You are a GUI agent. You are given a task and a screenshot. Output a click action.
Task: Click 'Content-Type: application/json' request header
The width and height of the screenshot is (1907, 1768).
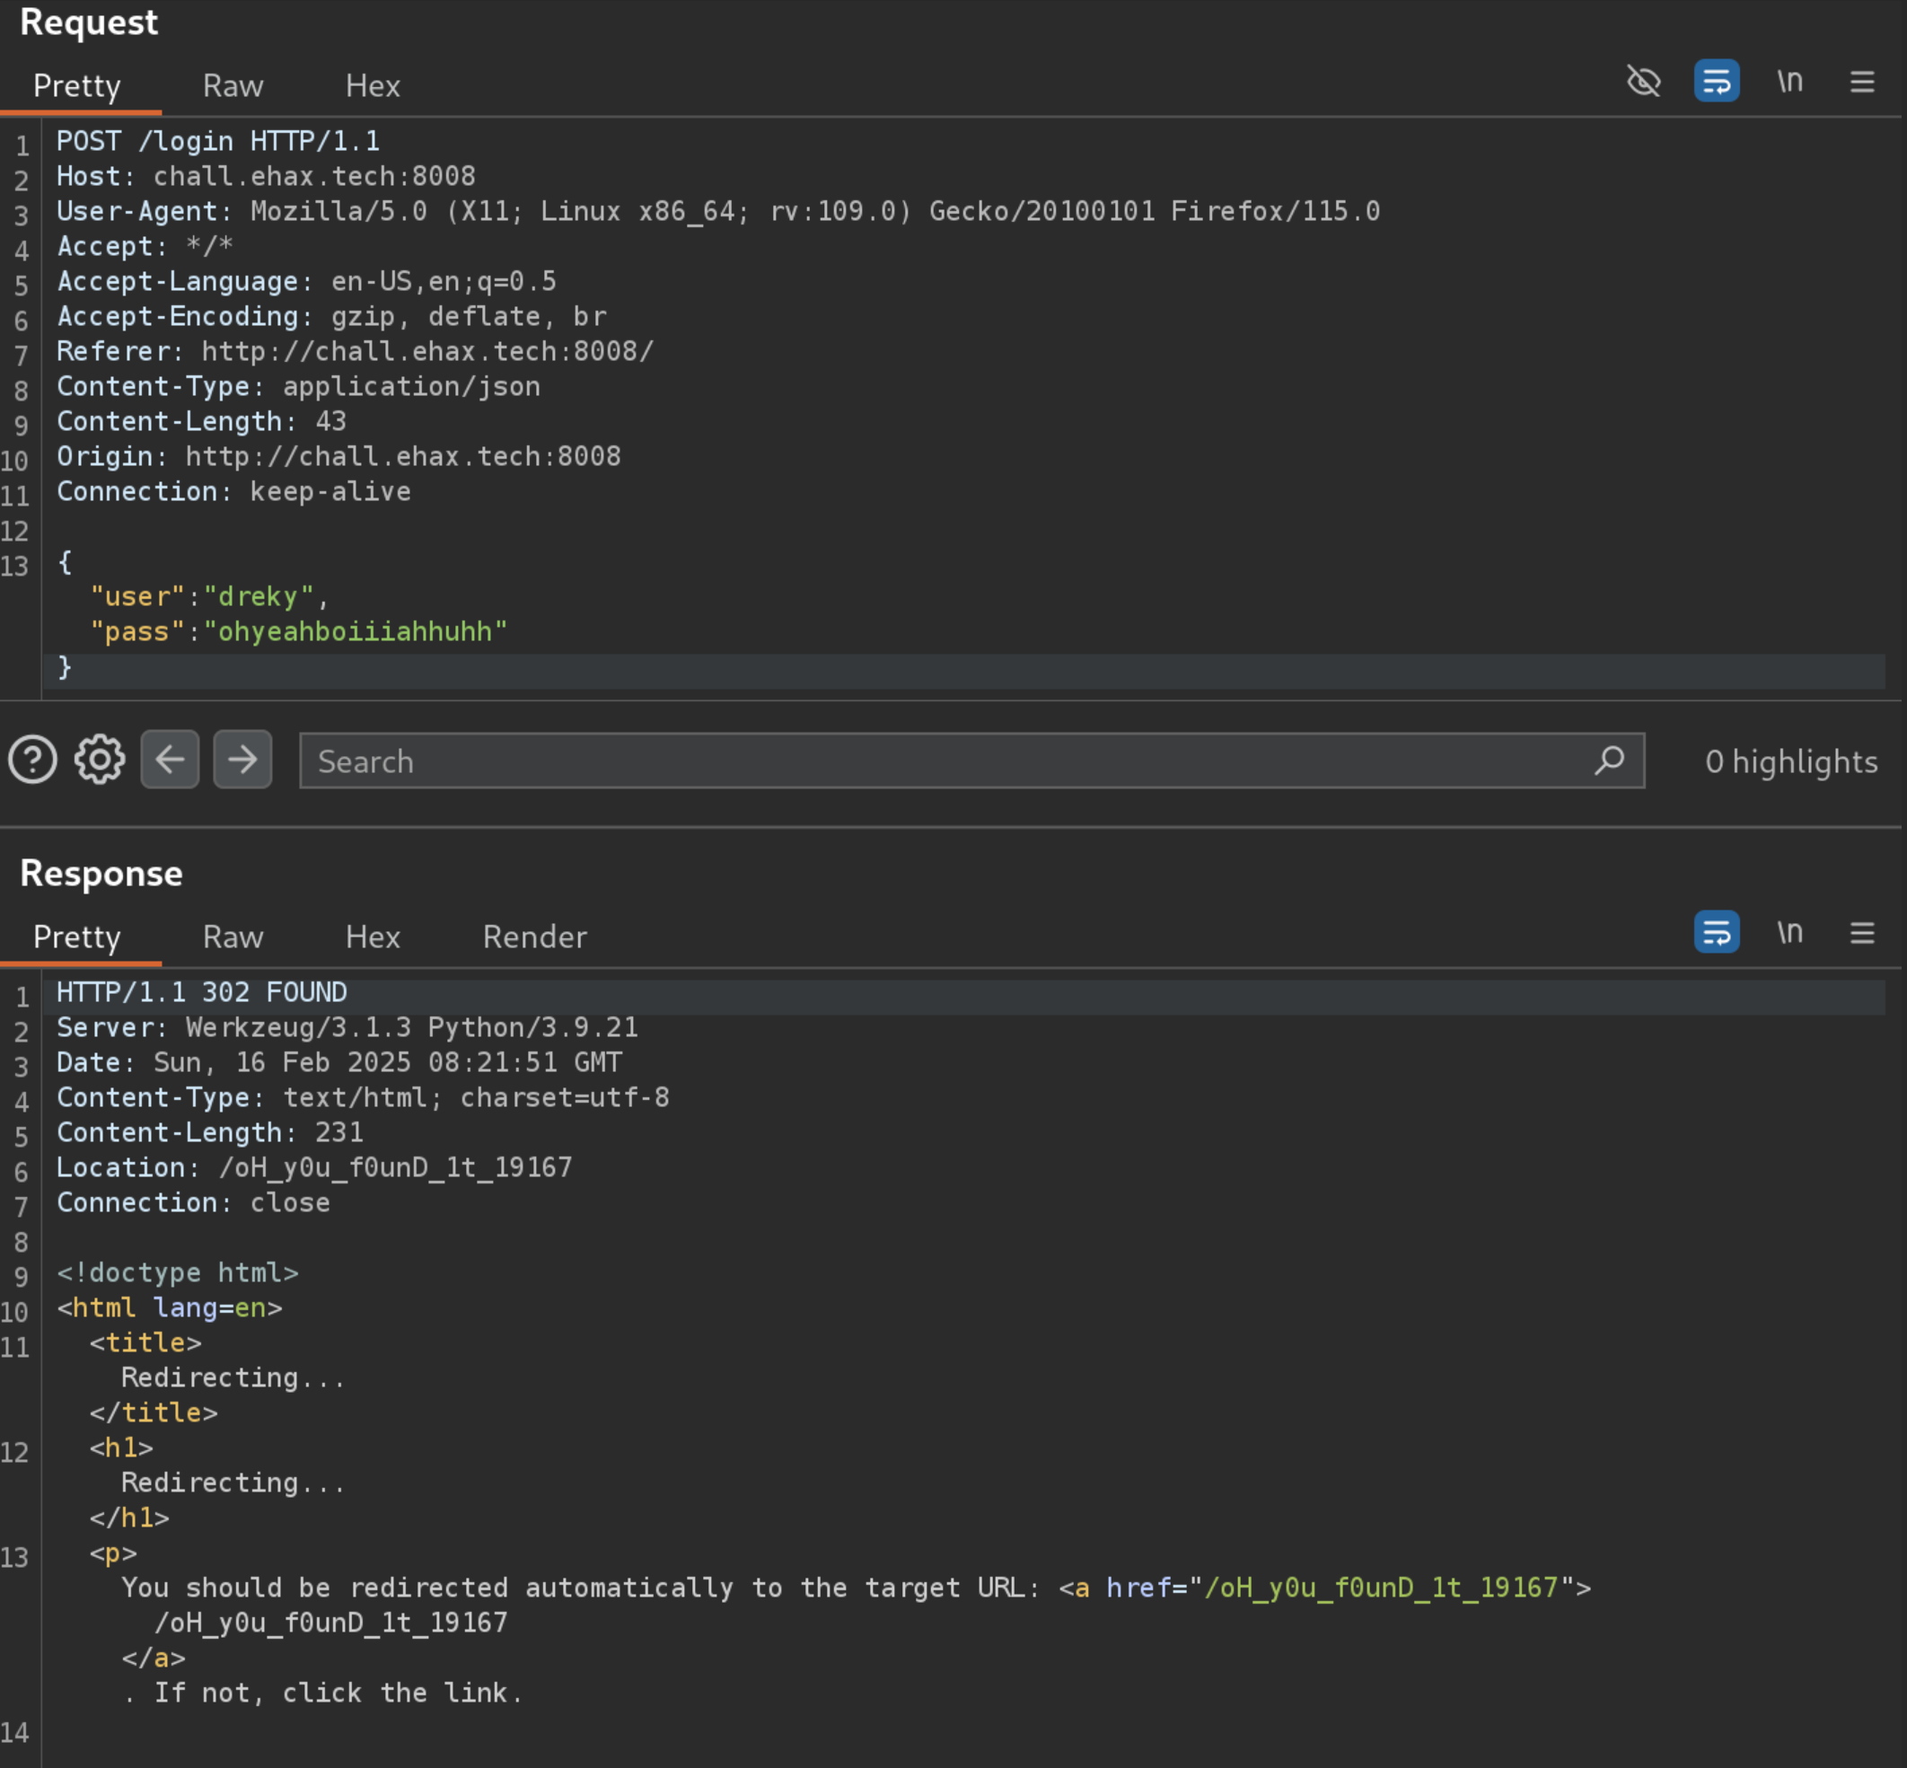point(298,388)
